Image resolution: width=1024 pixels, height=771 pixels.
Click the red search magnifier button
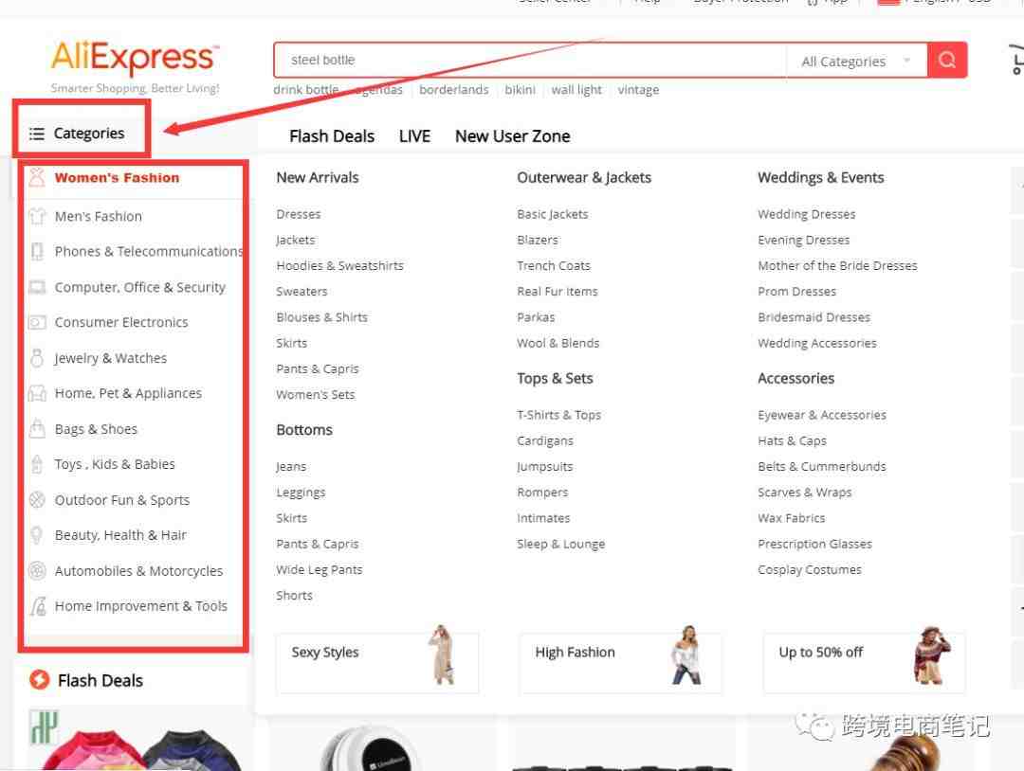(x=947, y=60)
